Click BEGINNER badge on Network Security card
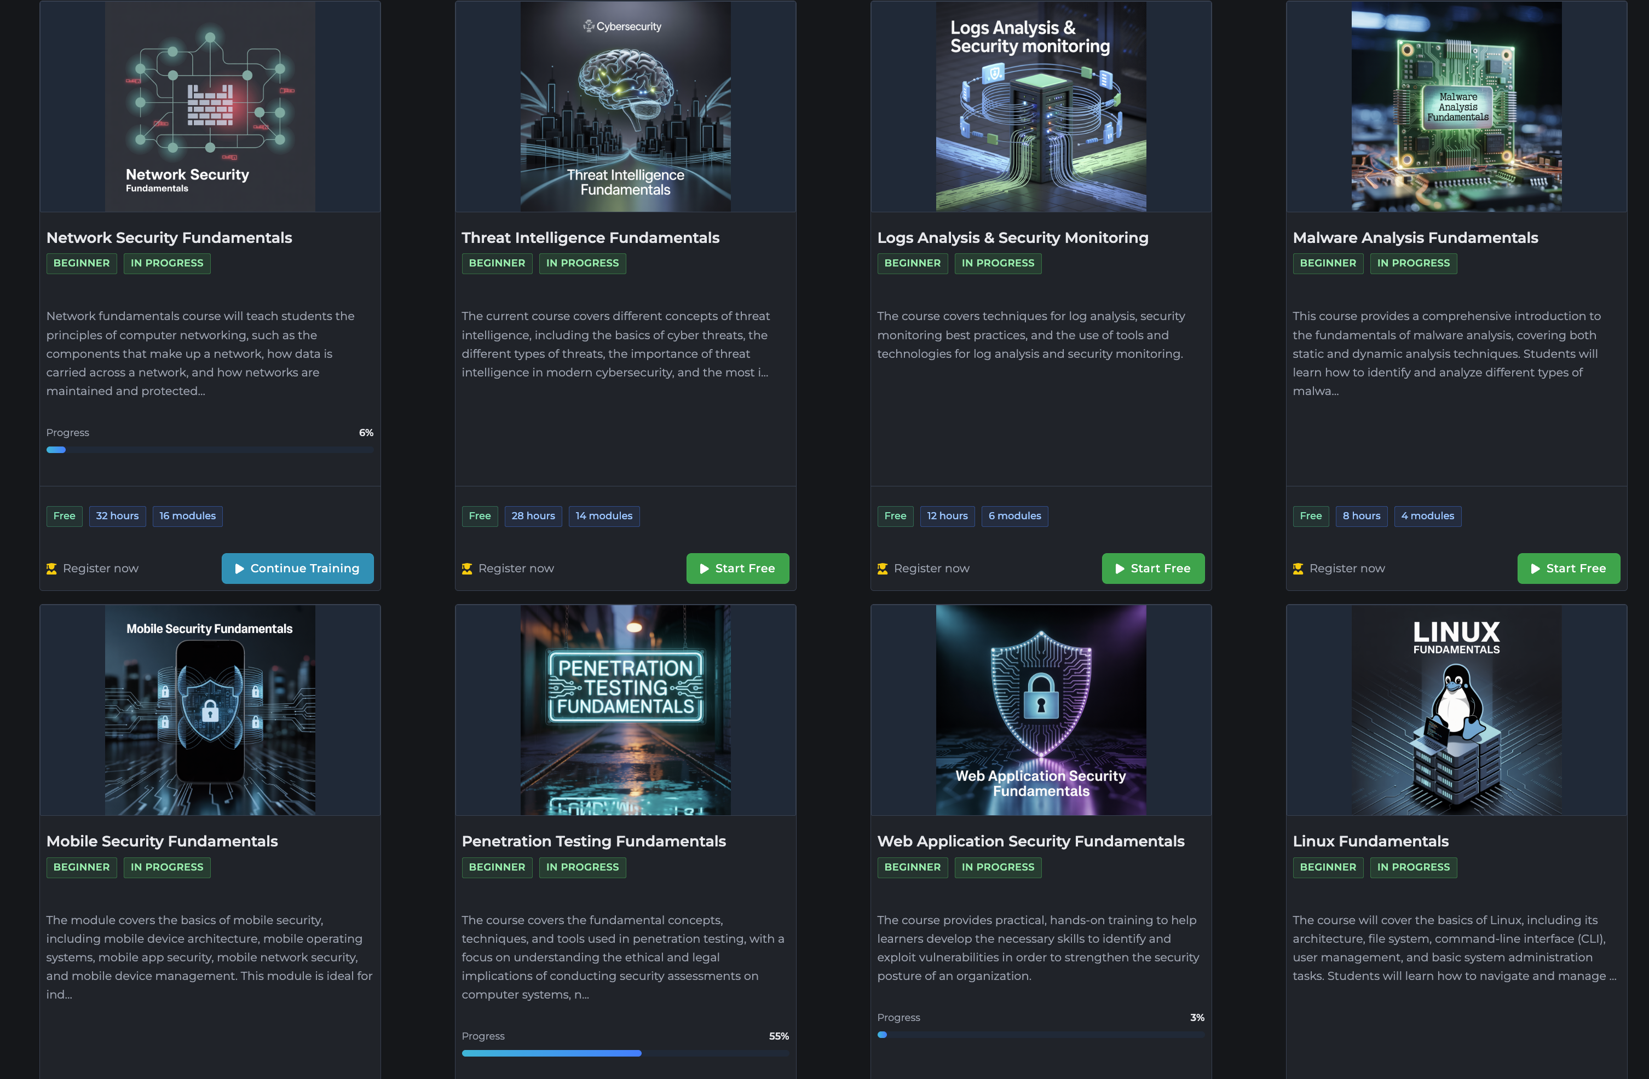Screen dimensions: 1649x1079 (82, 263)
